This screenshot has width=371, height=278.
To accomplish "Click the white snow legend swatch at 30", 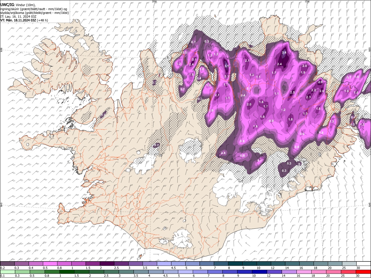I will [363, 264].
